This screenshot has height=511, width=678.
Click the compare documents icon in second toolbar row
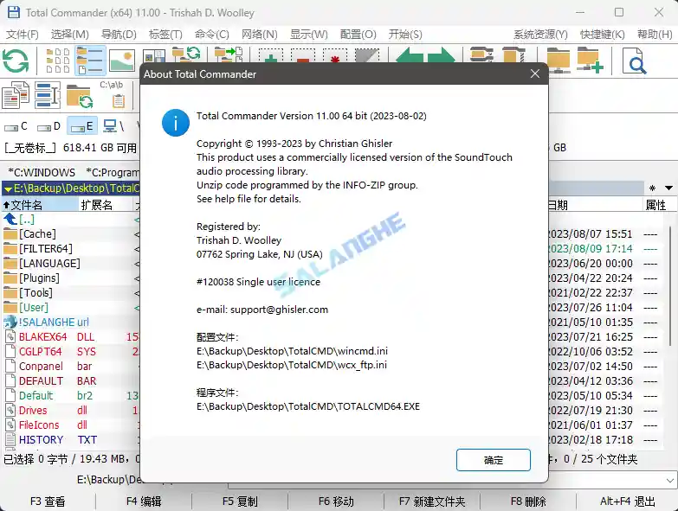tap(16, 94)
